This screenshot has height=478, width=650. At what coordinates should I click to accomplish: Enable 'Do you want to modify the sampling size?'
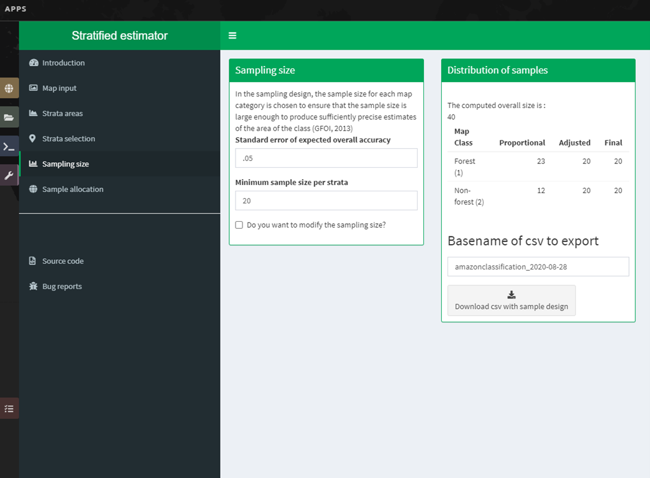239,224
